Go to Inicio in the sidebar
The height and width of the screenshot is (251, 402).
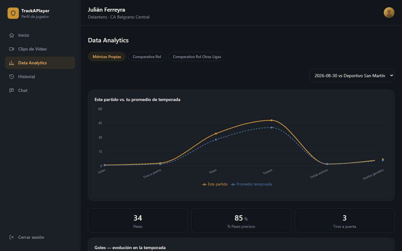40,35
